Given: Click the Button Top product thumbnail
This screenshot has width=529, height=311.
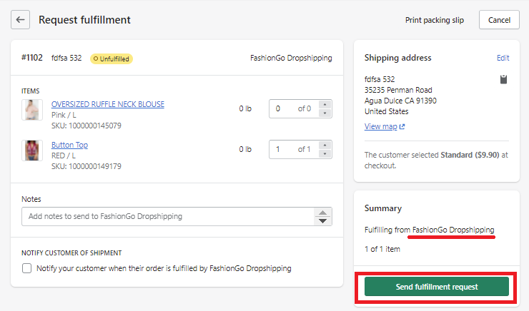Looking at the screenshot, I should pos(31,151).
